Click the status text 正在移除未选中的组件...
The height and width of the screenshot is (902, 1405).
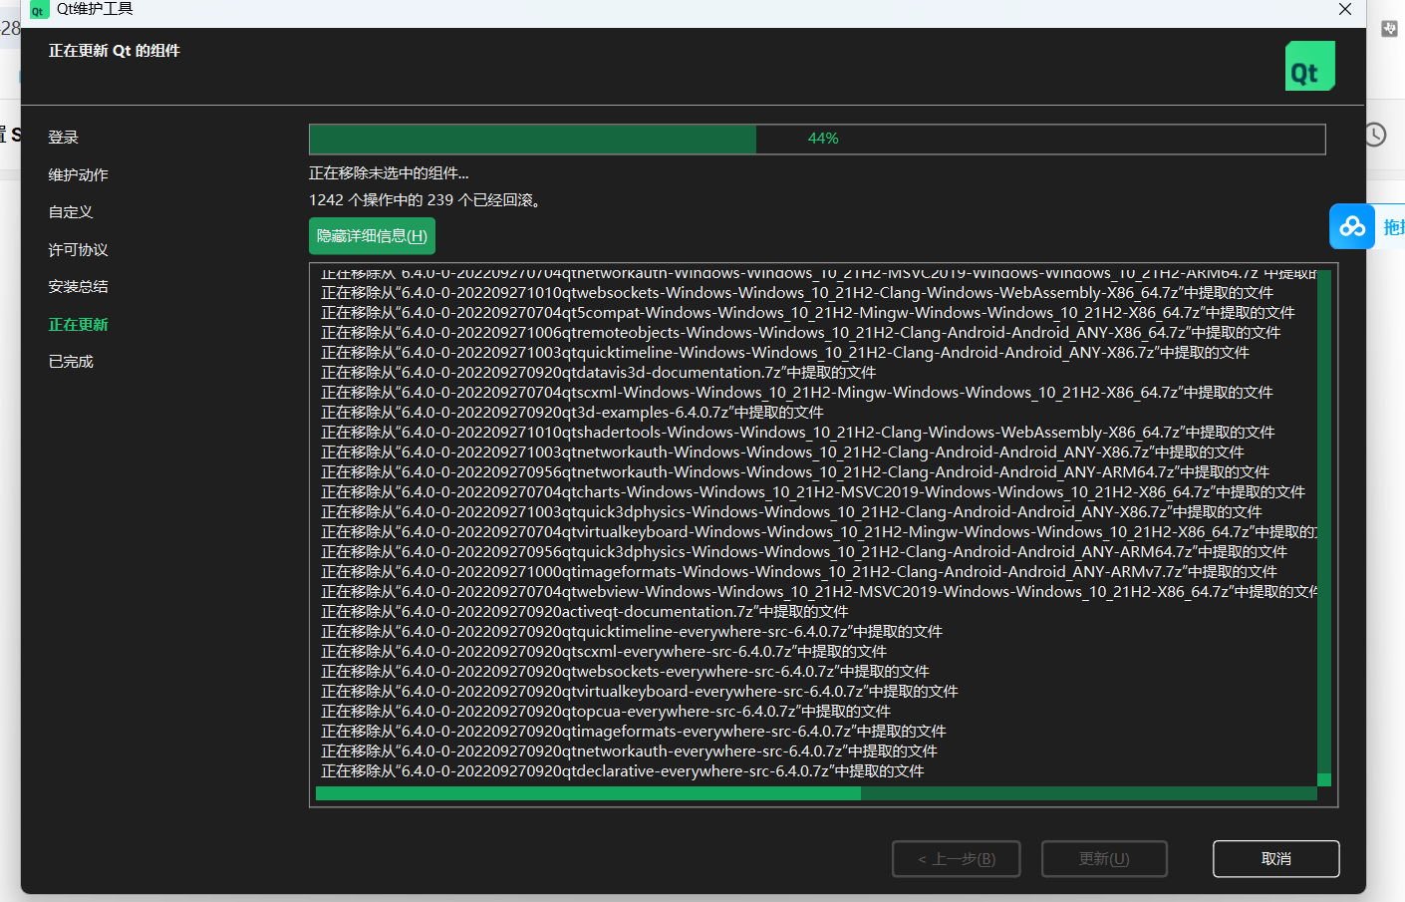[389, 173]
